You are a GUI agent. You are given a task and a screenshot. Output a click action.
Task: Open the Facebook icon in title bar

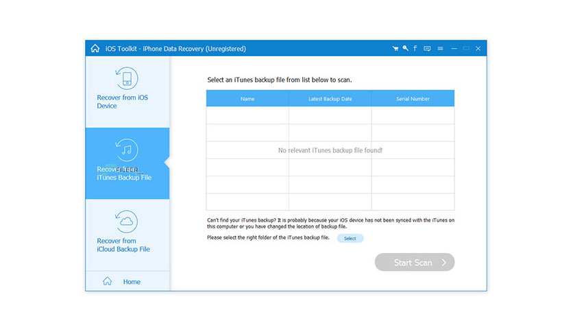point(415,48)
